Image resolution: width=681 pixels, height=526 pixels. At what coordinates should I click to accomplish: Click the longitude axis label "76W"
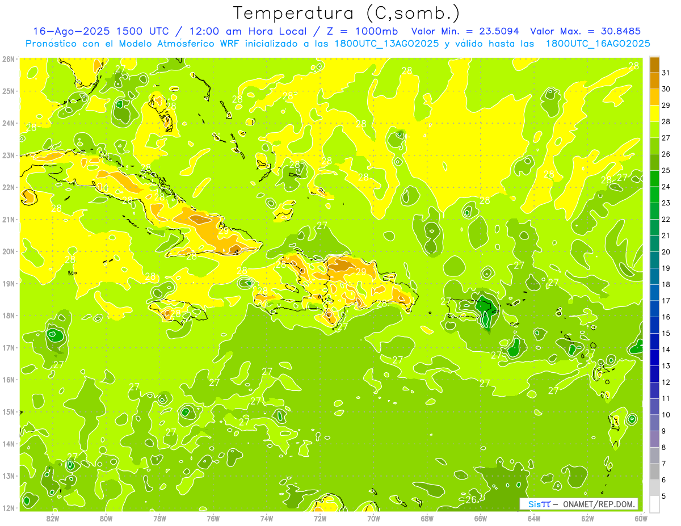click(x=213, y=518)
